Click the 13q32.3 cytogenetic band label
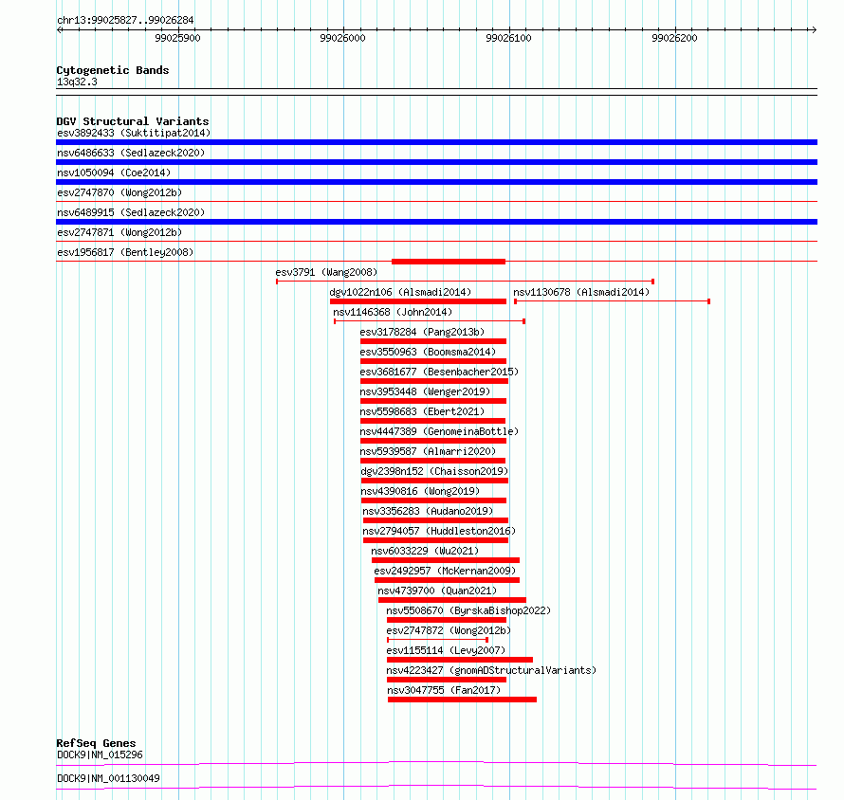This screenshot has width=844, height=800. (x=77, y=82)
